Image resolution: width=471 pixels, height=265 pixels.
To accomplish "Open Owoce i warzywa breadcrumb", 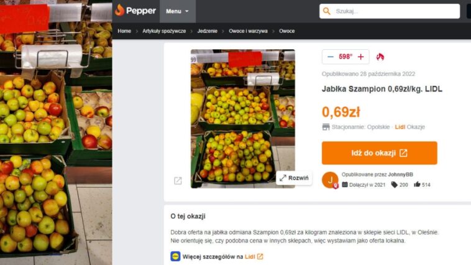I will (248, 31).
